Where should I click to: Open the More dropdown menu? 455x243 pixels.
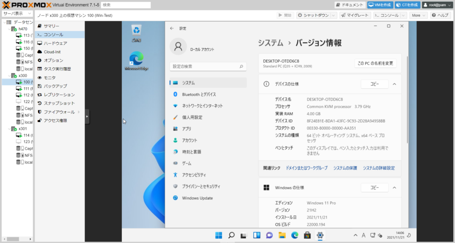click(x=419, y=15)
